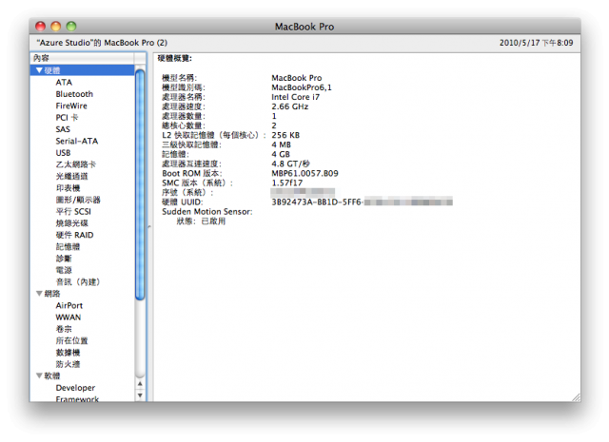
Task: Click the sidebar split divider handle
Action: click(x=149, y=226)
